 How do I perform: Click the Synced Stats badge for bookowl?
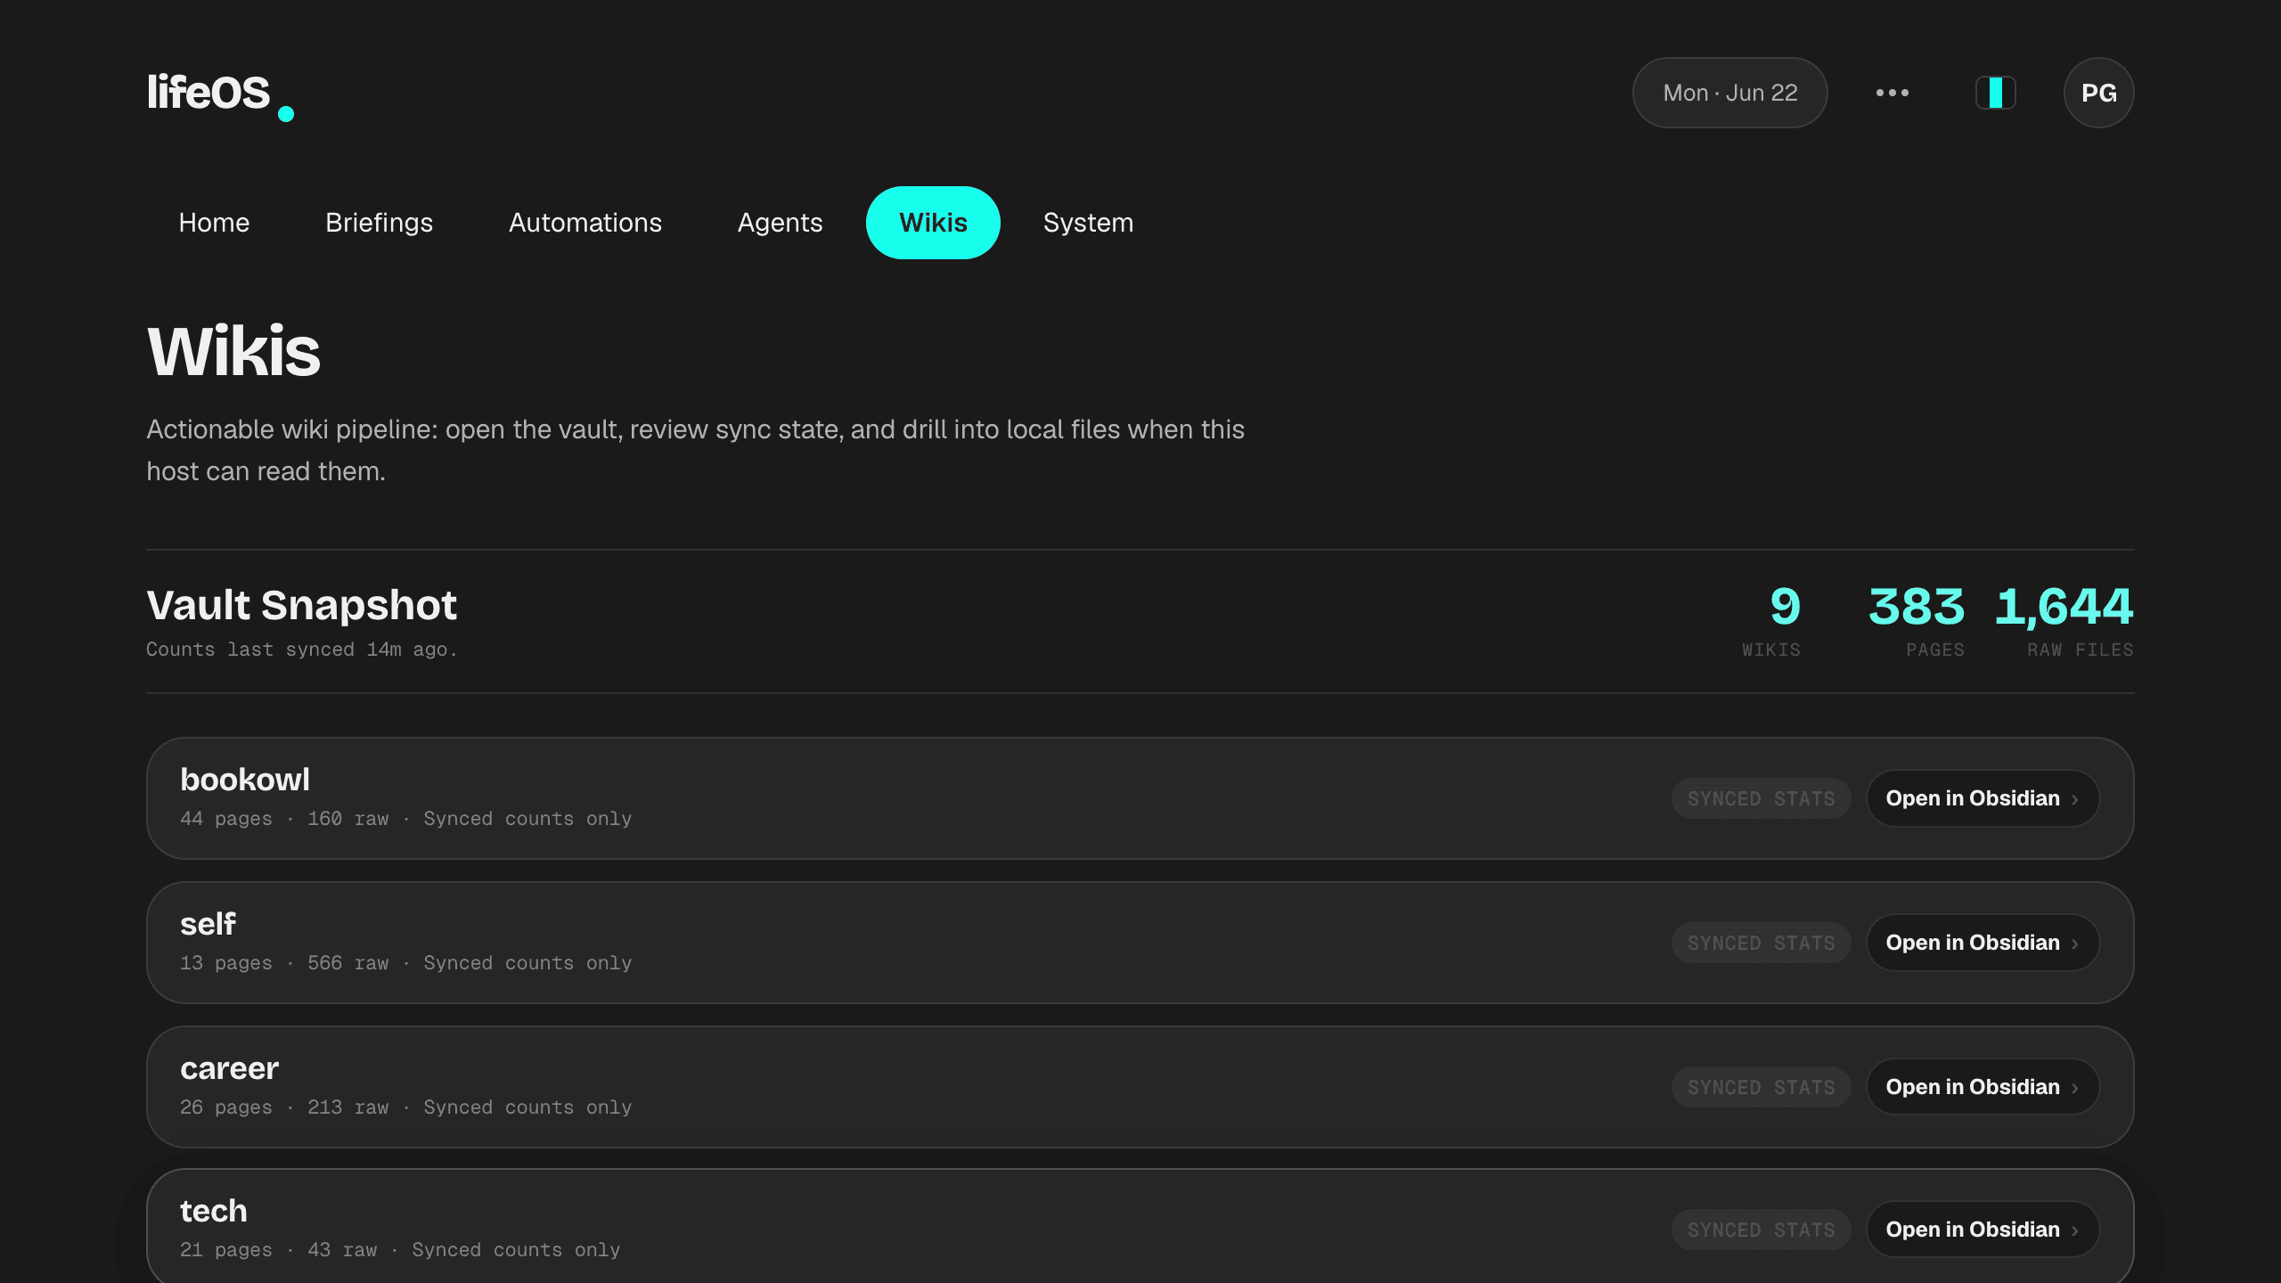1761,798
